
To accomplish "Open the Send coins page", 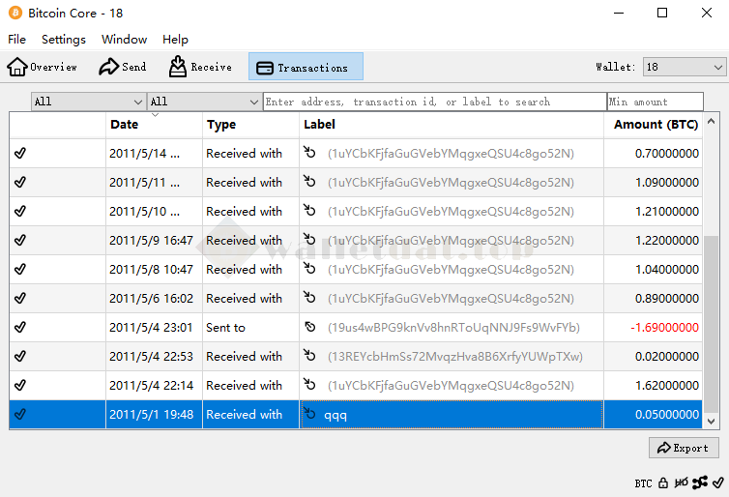I will pyautogui.click(x=123, y=67).
